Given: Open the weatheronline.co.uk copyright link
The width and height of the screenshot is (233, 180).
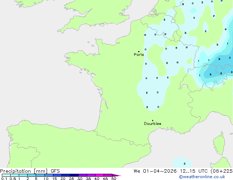Looking at the screenshot, I should [202, 177].
